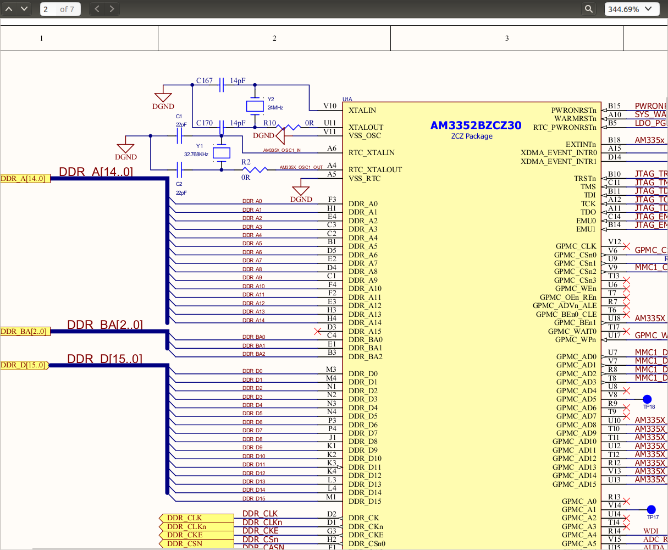Click the GPMC_AD15 pin name
This screenshot has width=668, height=550.
tap(575, 484)
